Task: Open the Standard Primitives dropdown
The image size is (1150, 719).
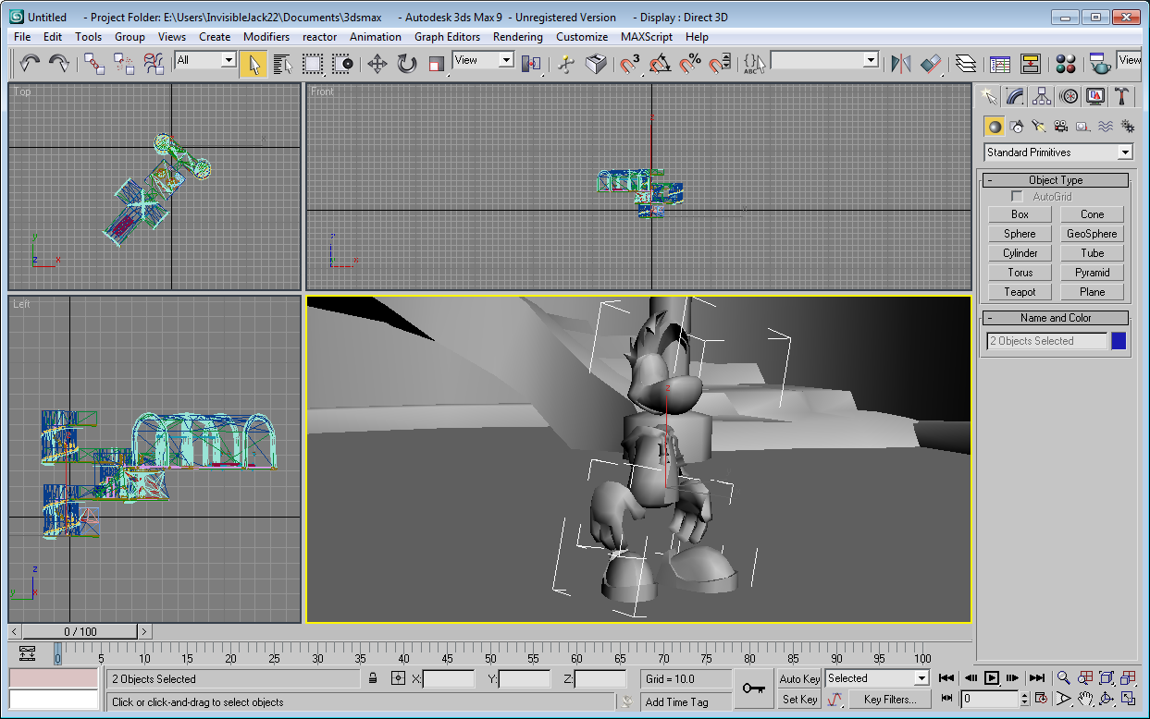Action: pyautogui.click(x=1058, y=152)
